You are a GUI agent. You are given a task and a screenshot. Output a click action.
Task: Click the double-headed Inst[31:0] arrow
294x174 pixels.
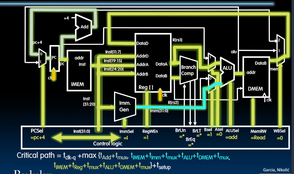pos(85,138)
